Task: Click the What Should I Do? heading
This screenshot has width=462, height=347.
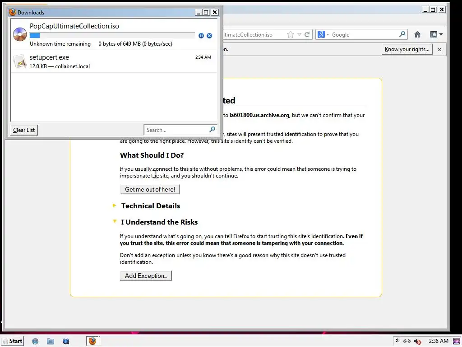Action: (x=152, y=155)
